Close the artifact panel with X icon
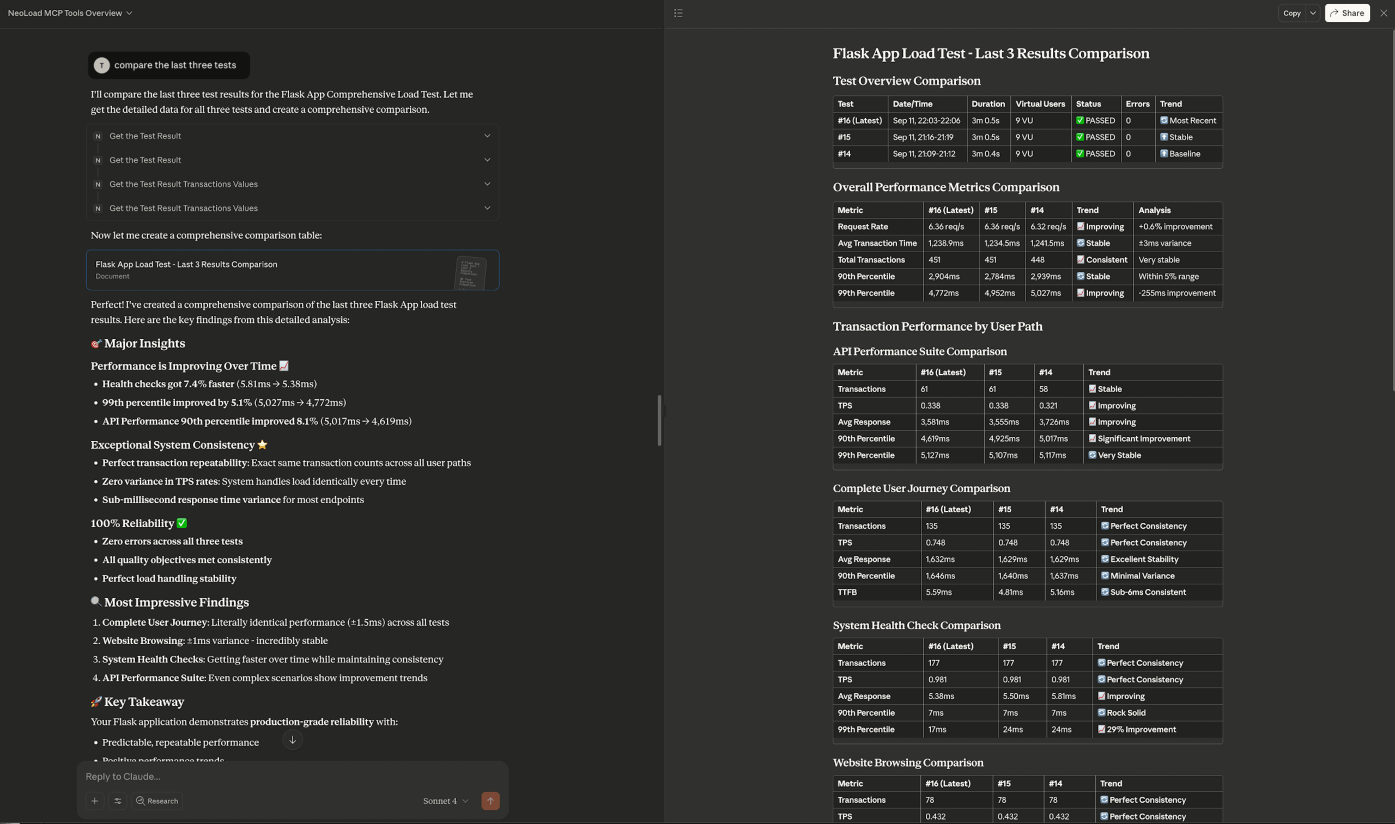The image size is (1395, 824). [1384, 13]
